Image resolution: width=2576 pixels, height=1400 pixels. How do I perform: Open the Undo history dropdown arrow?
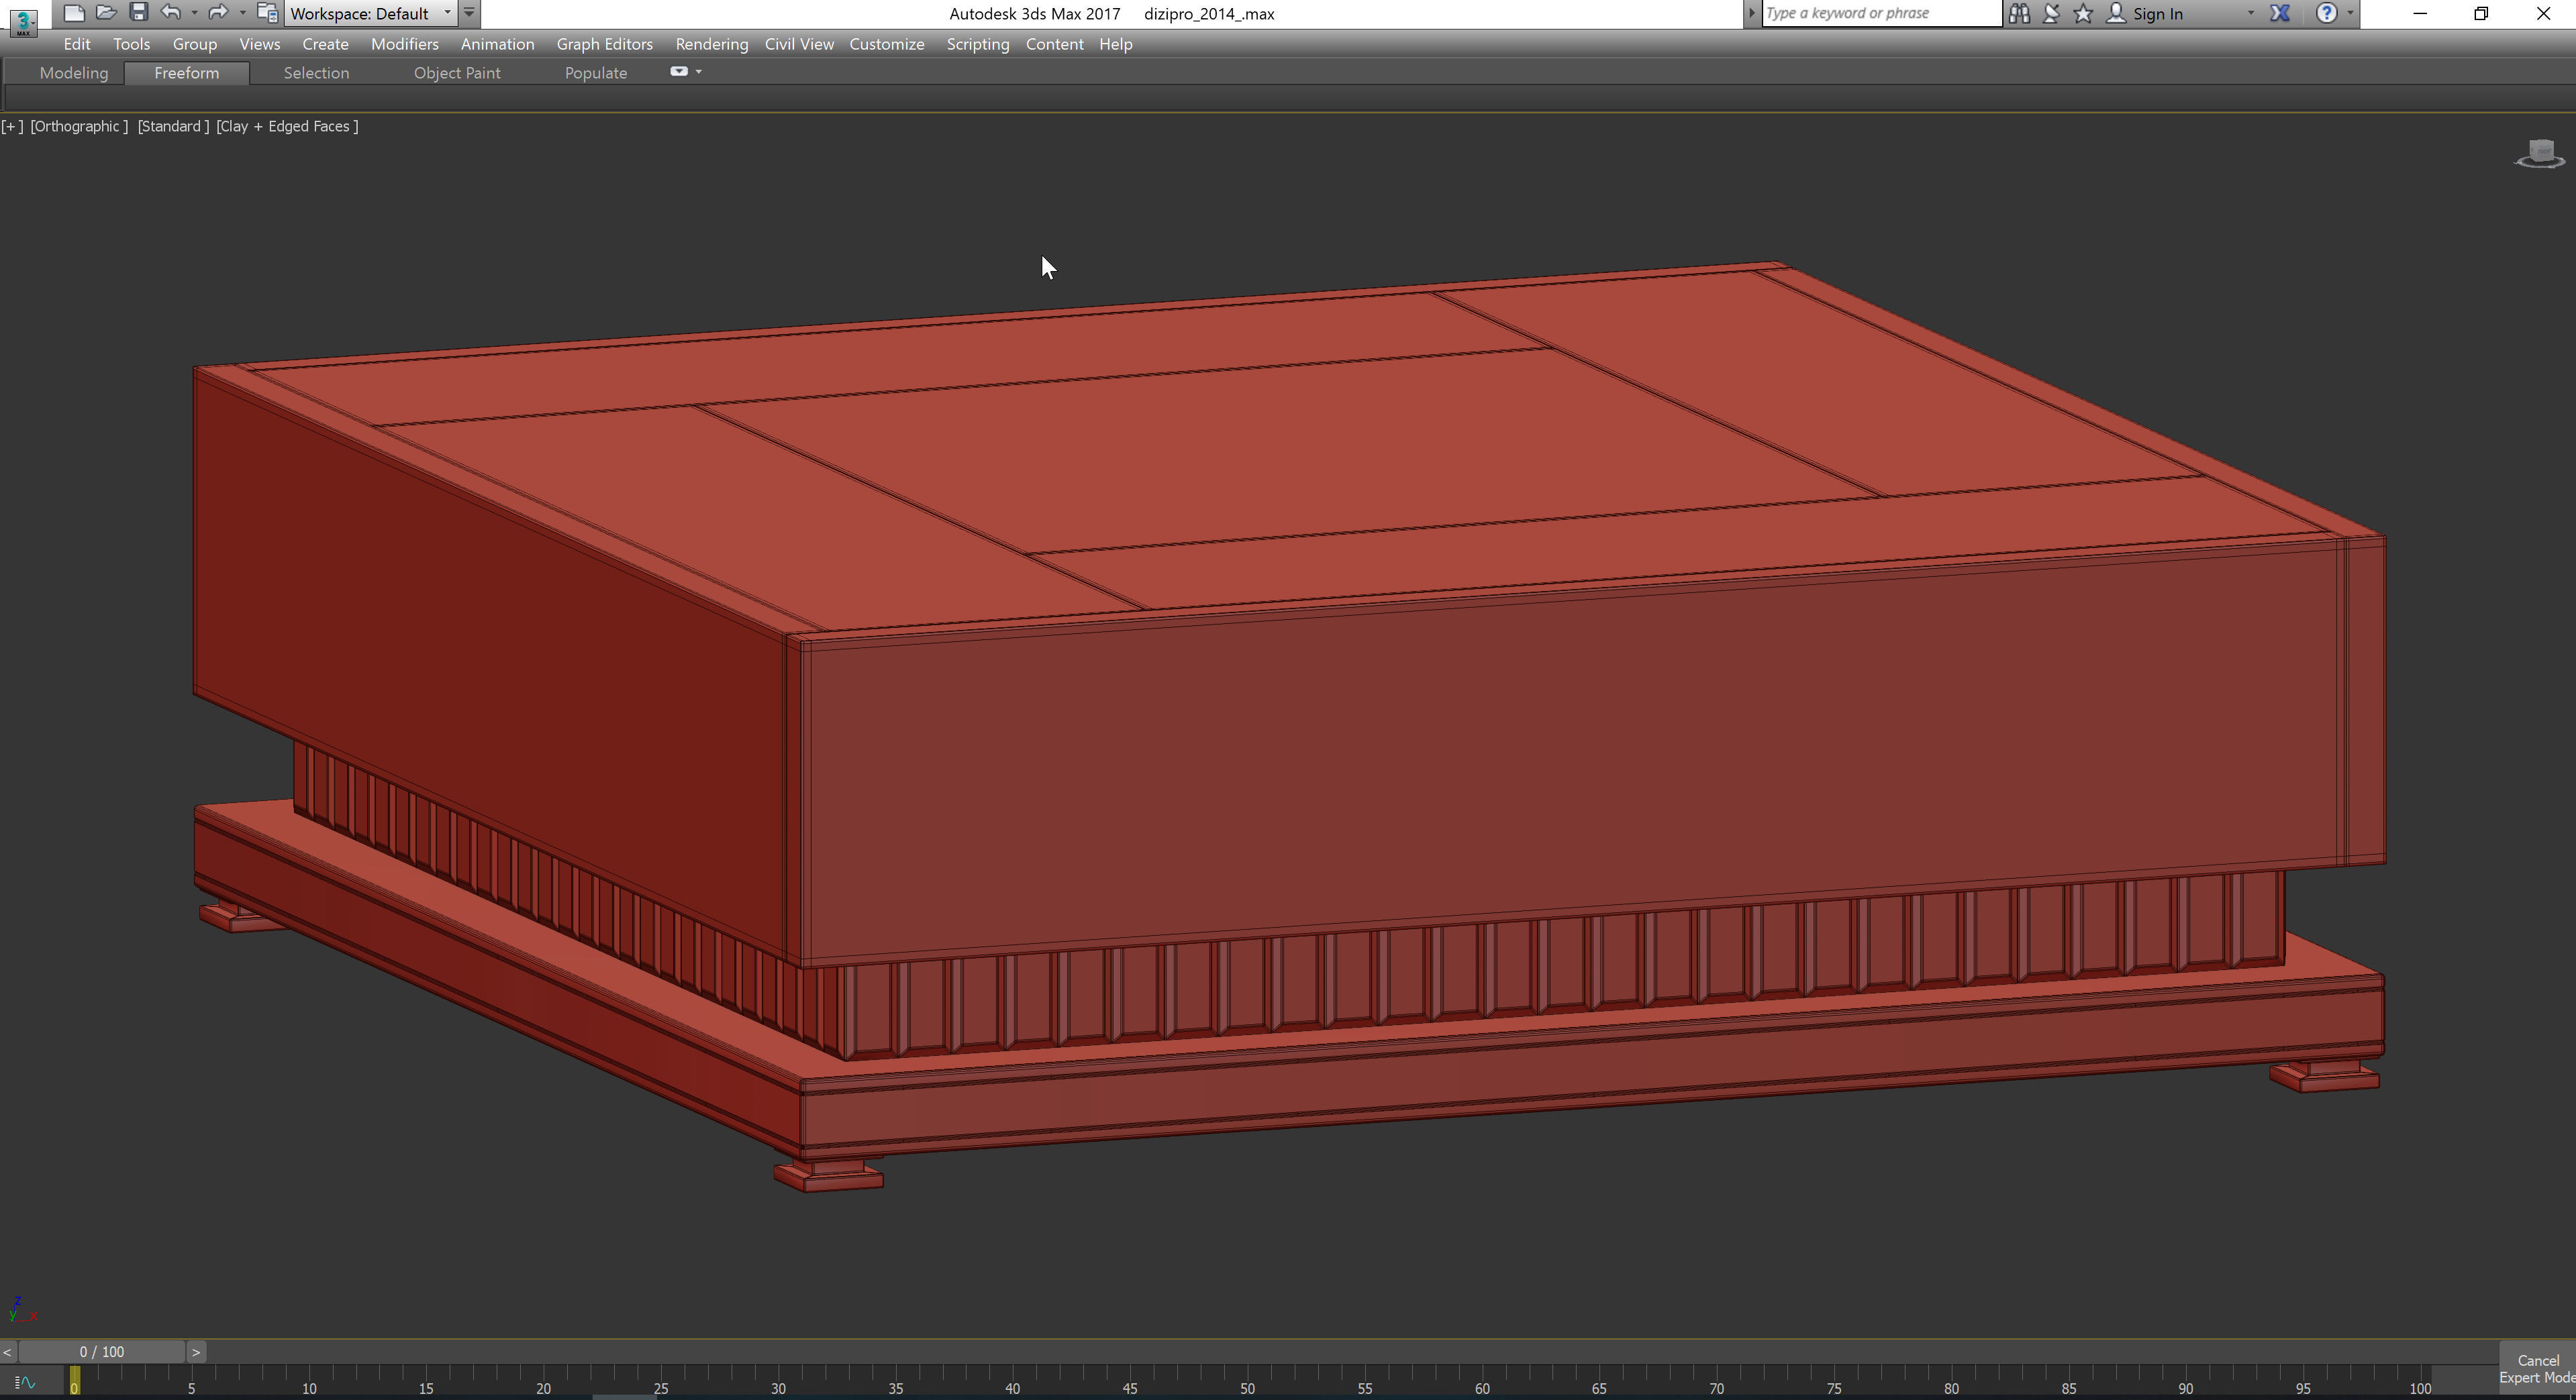coord(194,13)
